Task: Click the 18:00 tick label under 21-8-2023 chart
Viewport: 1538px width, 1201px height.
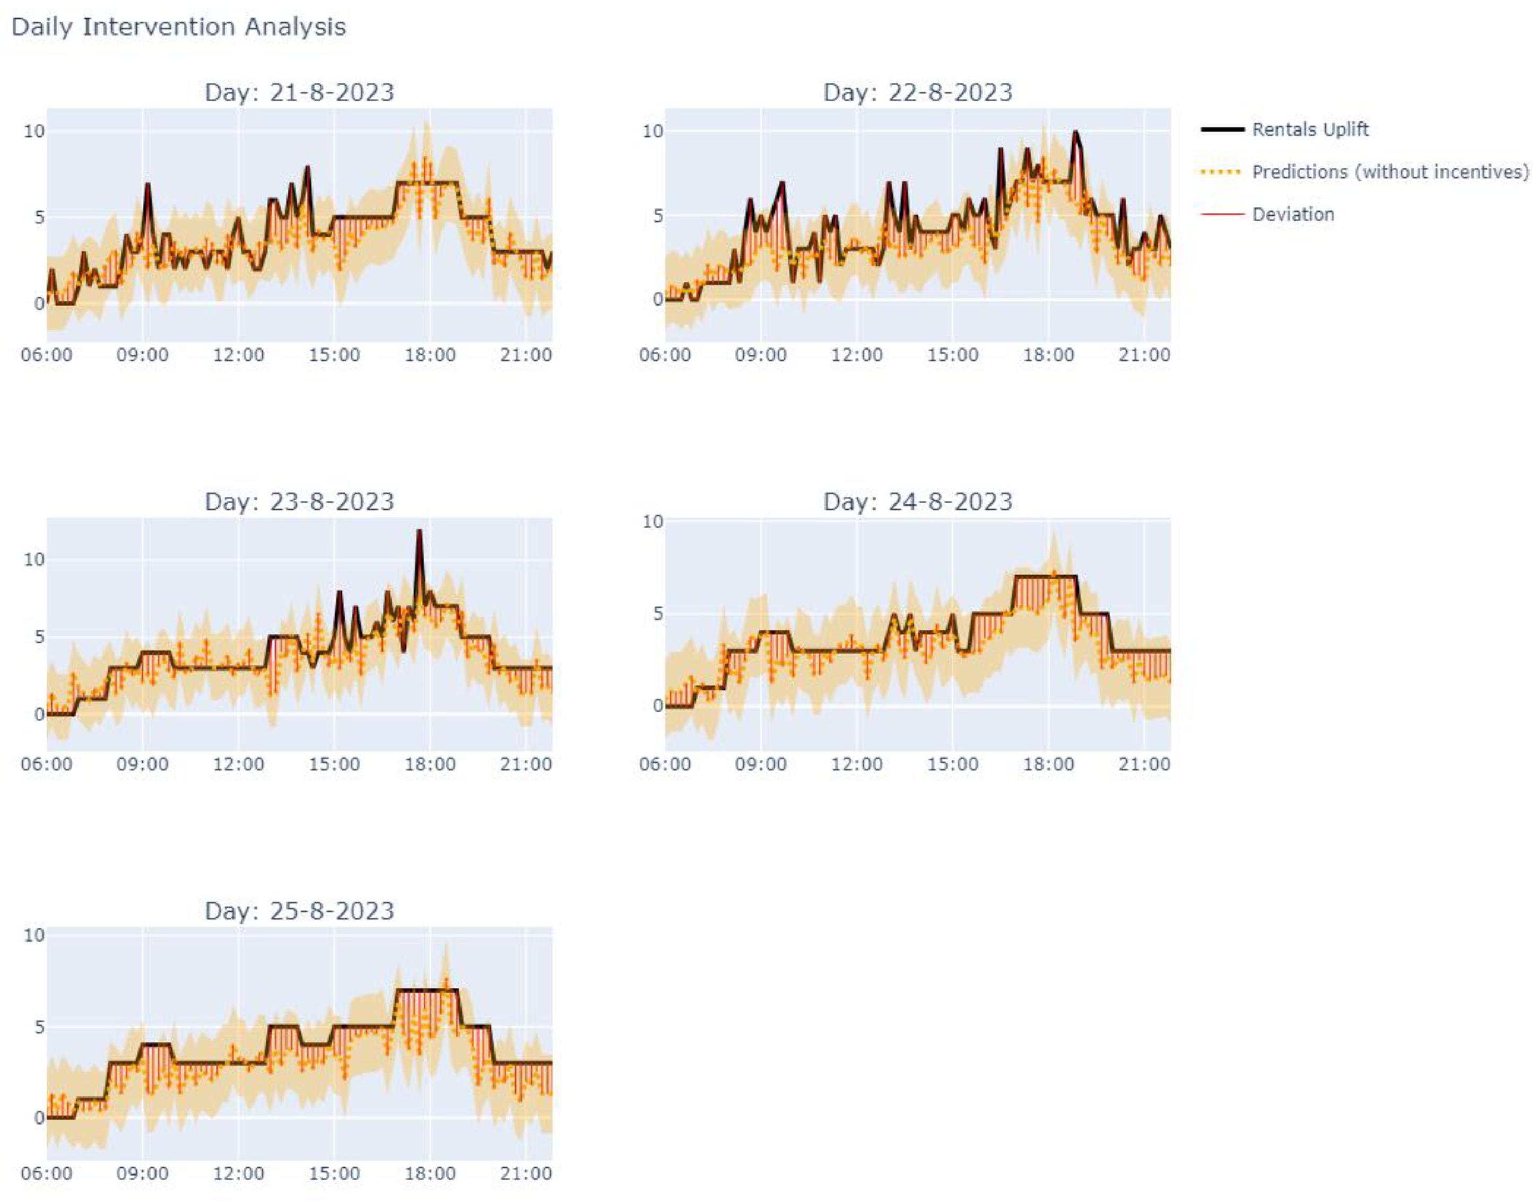Action: click(x=430, y=355)
